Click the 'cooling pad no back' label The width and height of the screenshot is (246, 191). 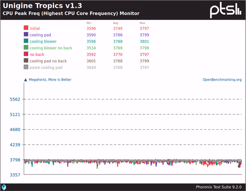(x=48, y=61)
